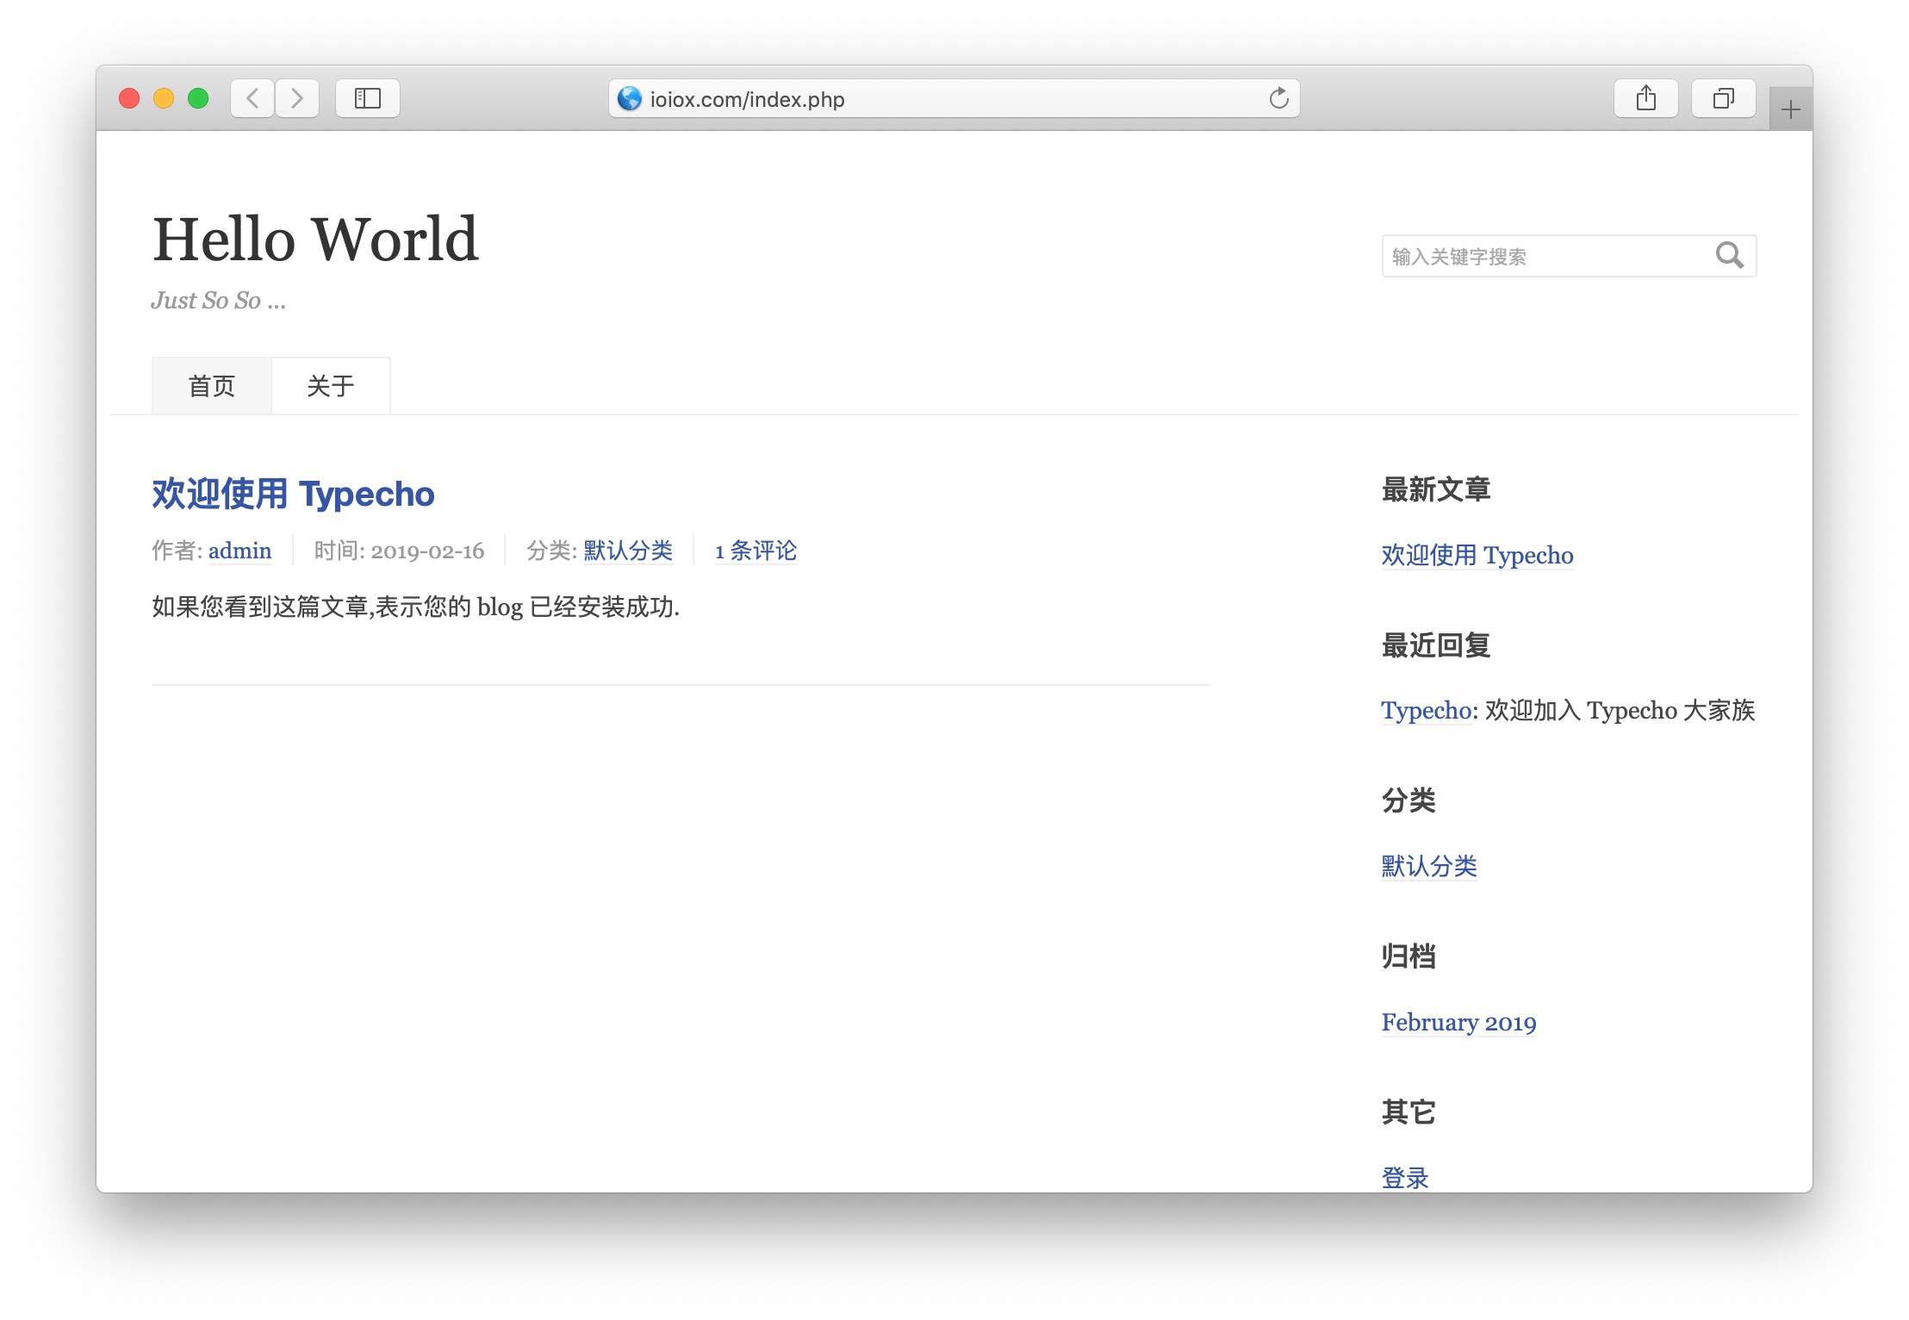Click the green fullscreen window button
This screenshot has width=1909, height=1320.
coord(198,98)
